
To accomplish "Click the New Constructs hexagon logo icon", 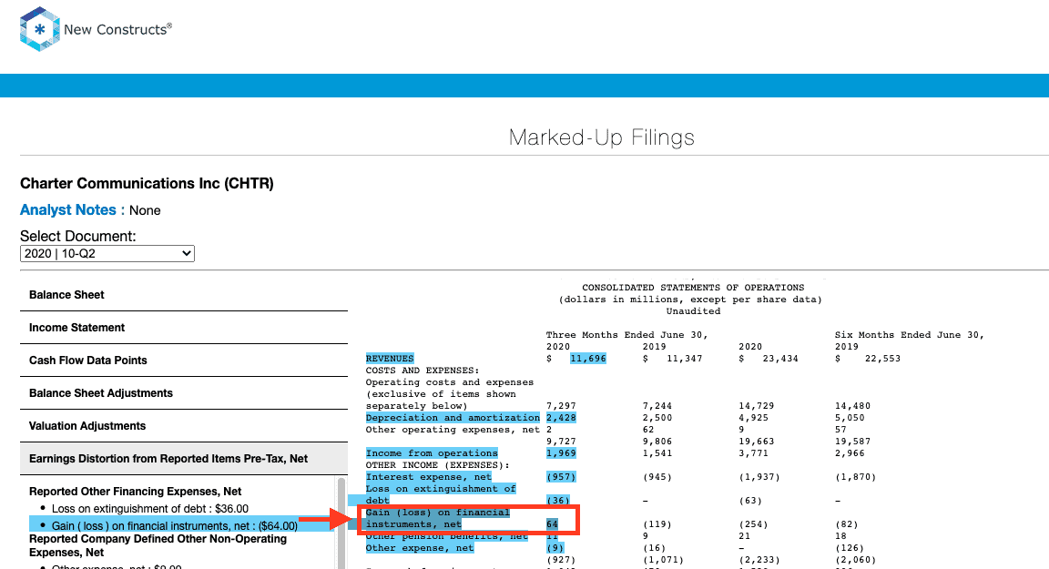I will pos(40,29).
